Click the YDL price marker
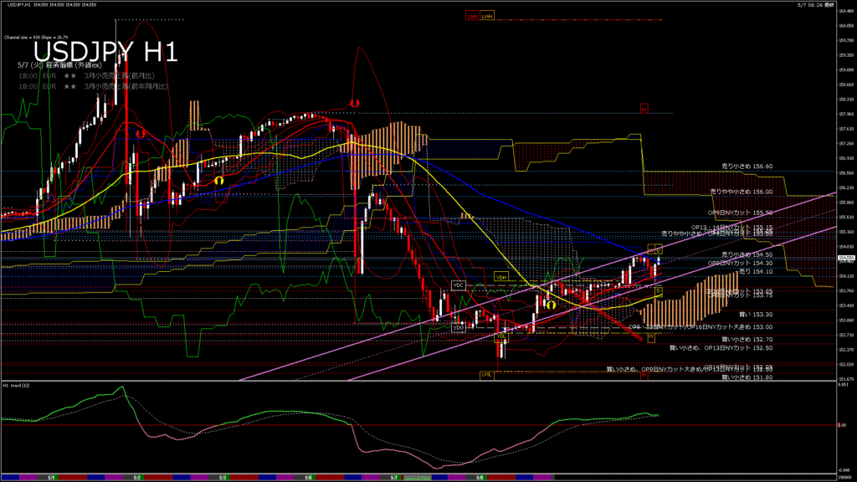 tap(500, 336)
